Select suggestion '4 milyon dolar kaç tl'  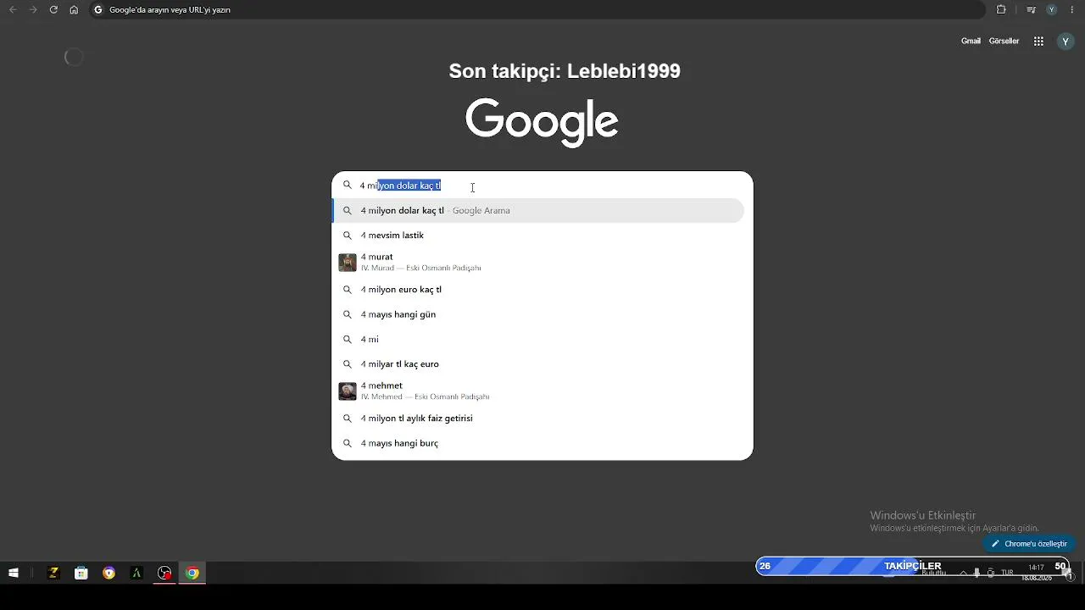(538, 210)
